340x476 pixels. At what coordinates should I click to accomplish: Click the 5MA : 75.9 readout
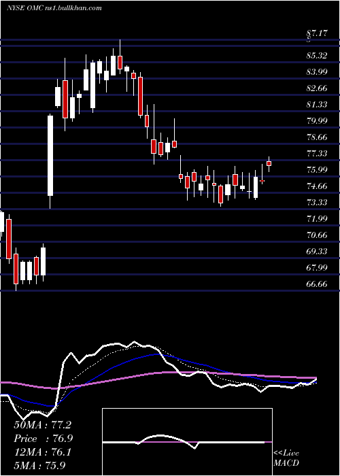point(39,466)
